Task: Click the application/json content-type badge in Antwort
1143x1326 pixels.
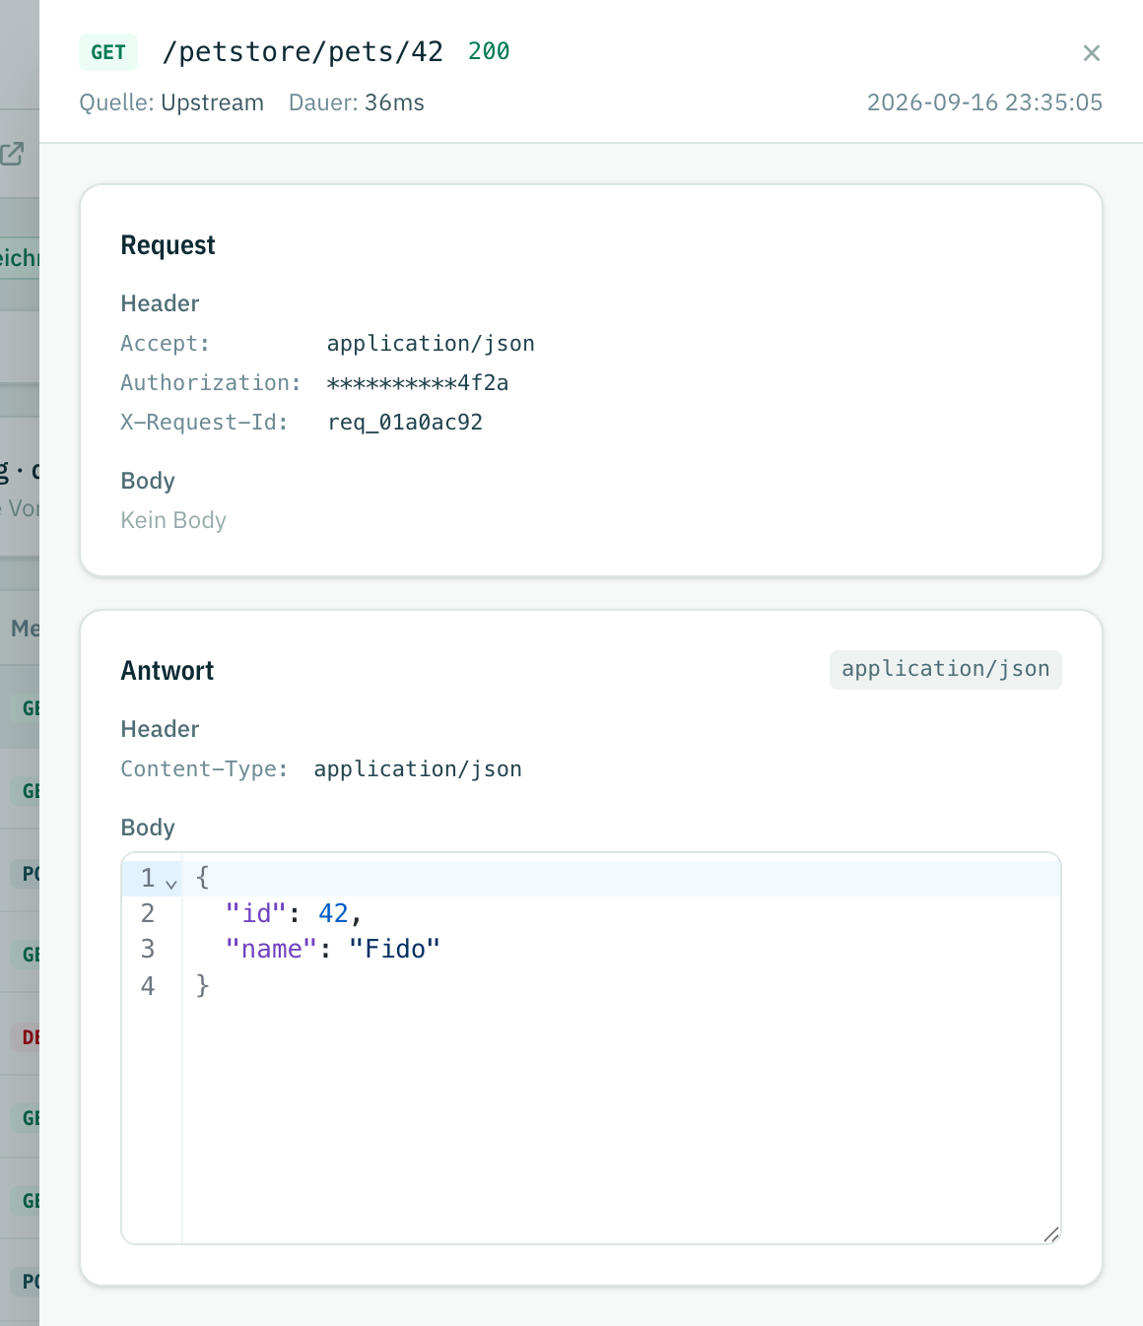Action: coord(945,669)
